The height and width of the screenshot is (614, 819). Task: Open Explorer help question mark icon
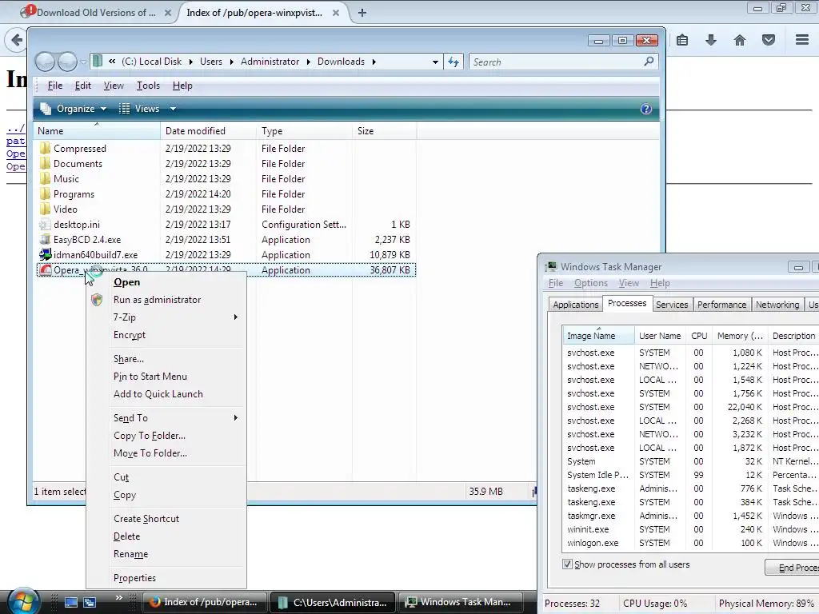coord(646,109)
